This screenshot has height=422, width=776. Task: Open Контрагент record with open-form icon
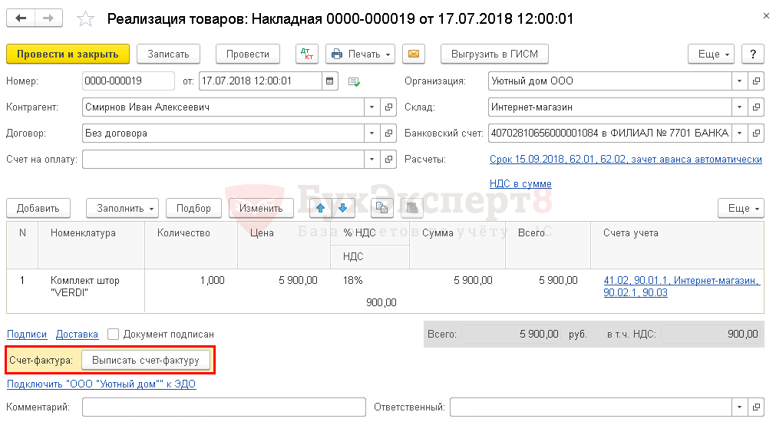[388, 107]
